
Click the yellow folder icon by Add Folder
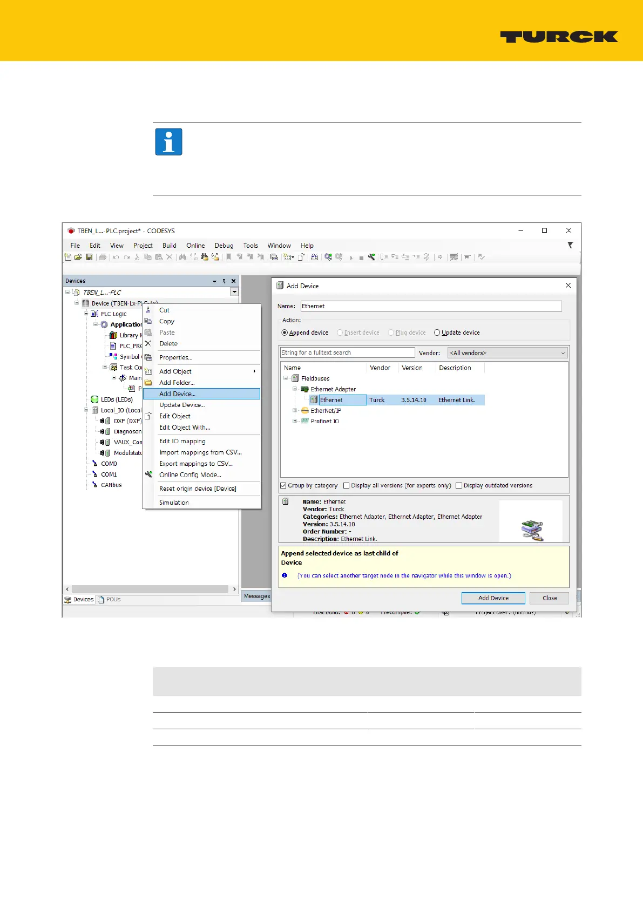tap(148, 382)
